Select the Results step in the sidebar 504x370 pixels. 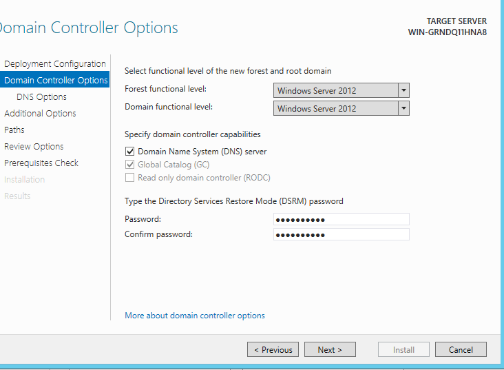pyautogui.click(x=17, y=196)
